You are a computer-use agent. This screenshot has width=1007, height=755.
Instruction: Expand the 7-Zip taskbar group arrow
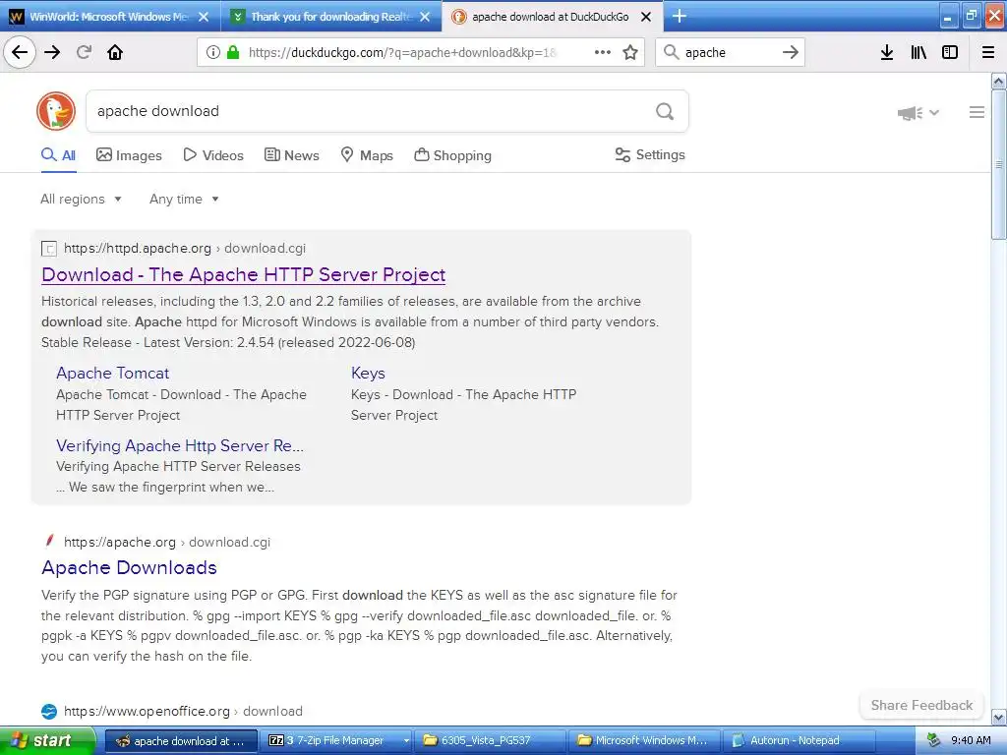click(x=406, y=740)
